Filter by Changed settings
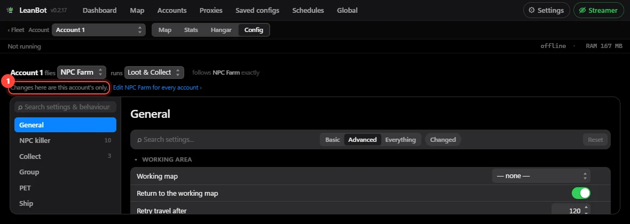 tap(443, 140)
